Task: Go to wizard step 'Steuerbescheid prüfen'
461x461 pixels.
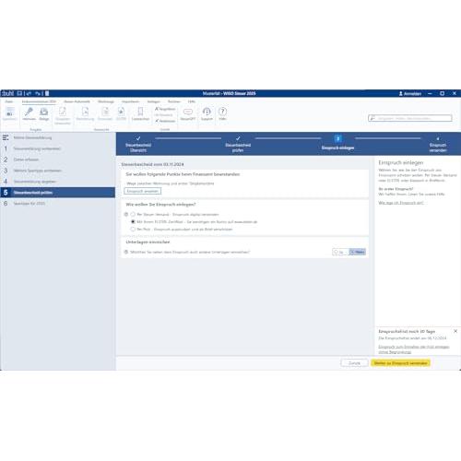Action: tap(238, 144)
